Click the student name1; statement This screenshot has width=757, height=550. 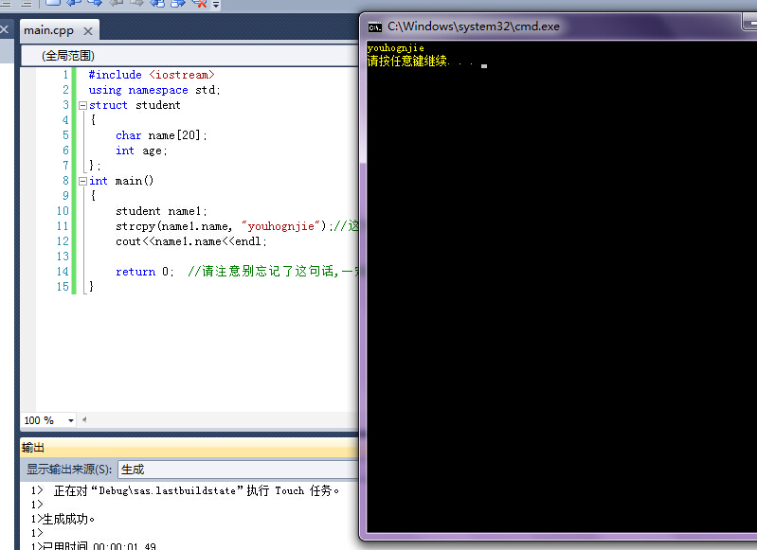[x=161, y=211]
